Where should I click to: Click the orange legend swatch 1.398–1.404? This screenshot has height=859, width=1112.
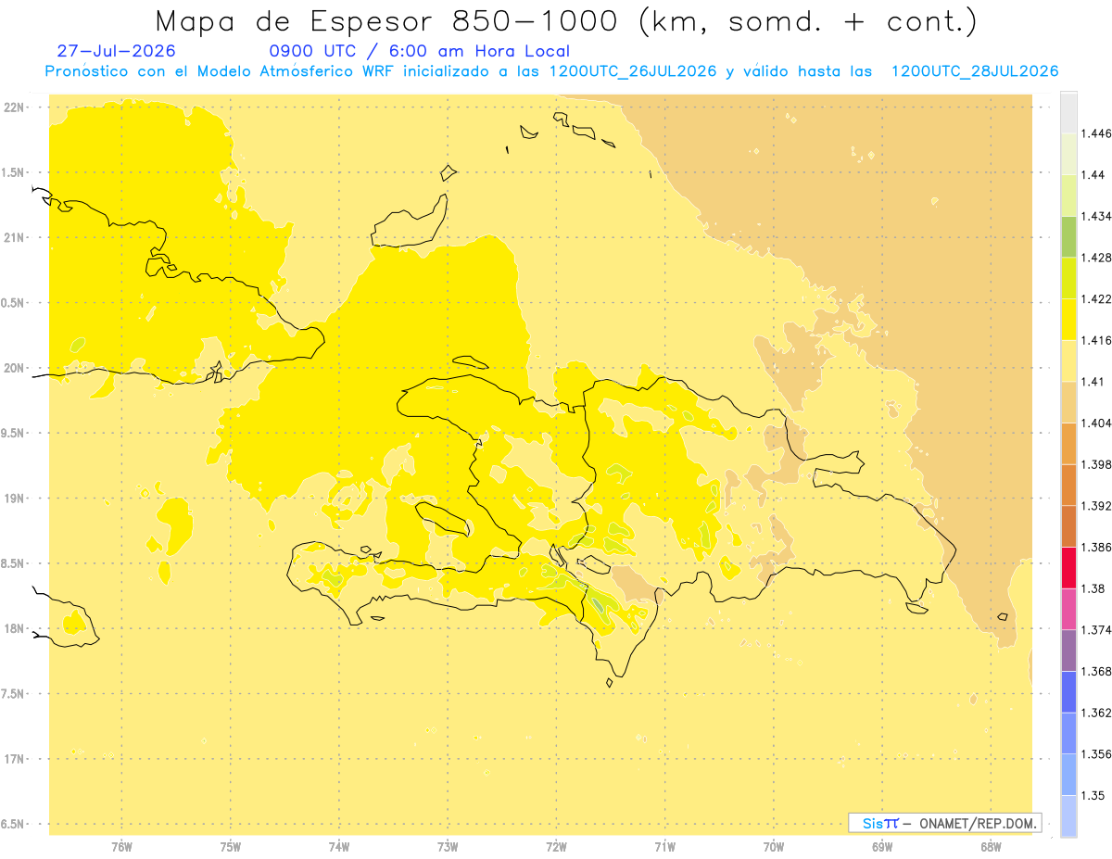click(1068, 443)
